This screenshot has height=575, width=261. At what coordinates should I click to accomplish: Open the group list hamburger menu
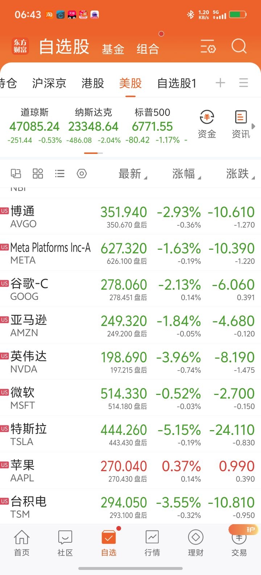[244, 83]
